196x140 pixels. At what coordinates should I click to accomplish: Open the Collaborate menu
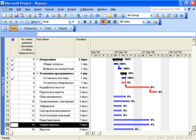[x=87, y=9]
